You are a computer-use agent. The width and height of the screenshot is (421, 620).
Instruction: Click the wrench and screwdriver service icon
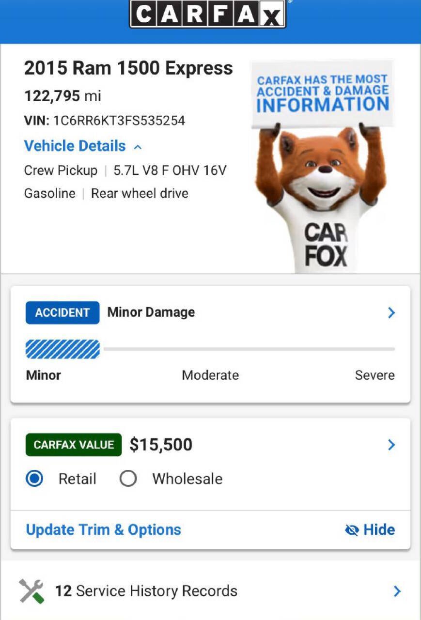pyautogui.click(x=31, y=591)
